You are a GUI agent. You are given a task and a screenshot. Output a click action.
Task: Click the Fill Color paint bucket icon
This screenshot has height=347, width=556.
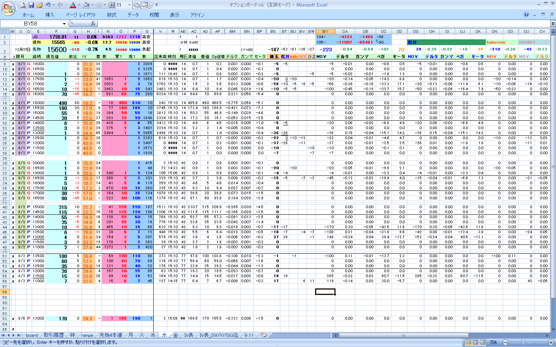pyautogui.click(x=86, y=5)
